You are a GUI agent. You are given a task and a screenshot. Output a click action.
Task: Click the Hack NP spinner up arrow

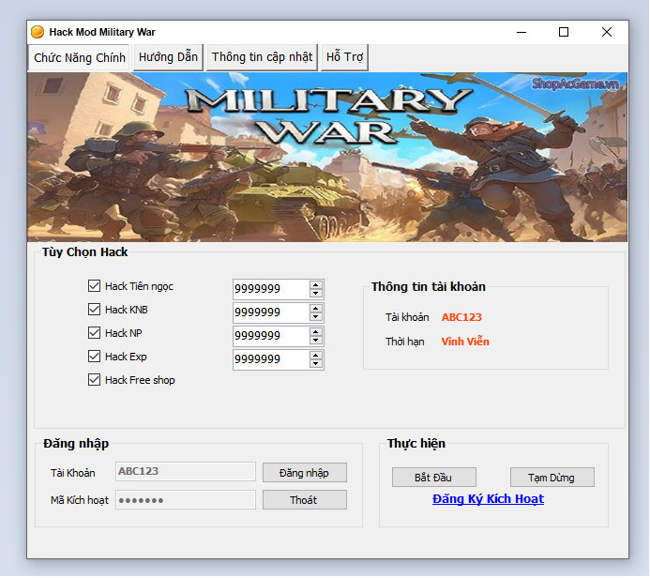[x=316, y=332]
